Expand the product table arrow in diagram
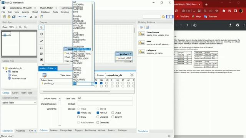Screen dimensions: 246x138 coord(131,54)
